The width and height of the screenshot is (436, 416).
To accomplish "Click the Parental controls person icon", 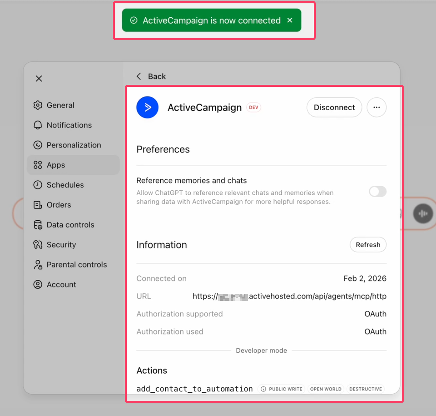I will coord(38,265).
